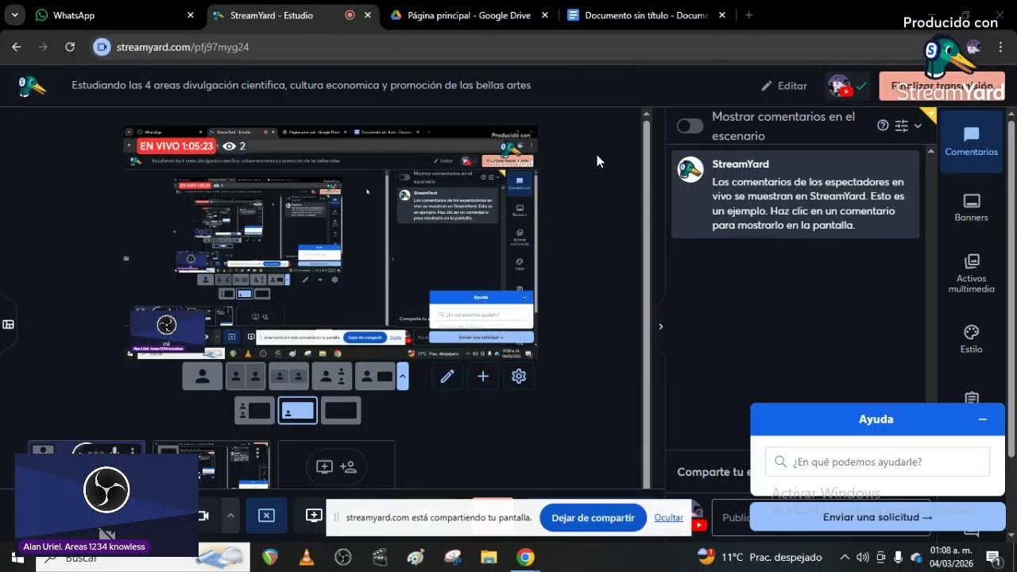Select the two-person side-by-side layout
The width and height of the screenshot is (1017, 572).
pos(246,377)
